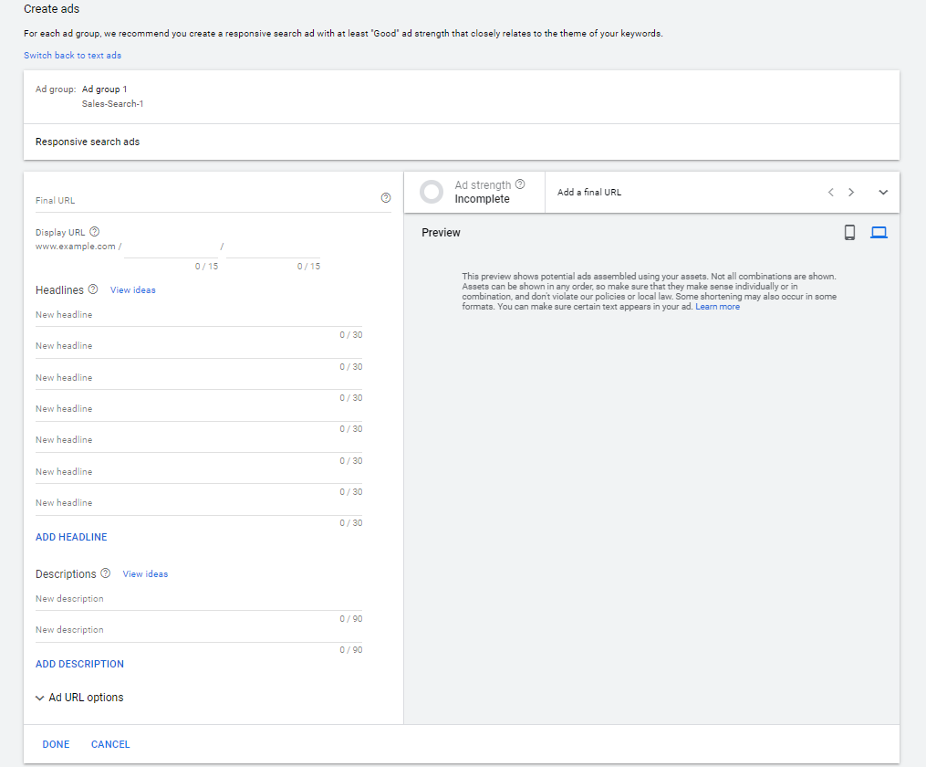Click the Final URL help icon
This screenshot has width=926, height=767.
pyautogui.click(x=386, y=198)
